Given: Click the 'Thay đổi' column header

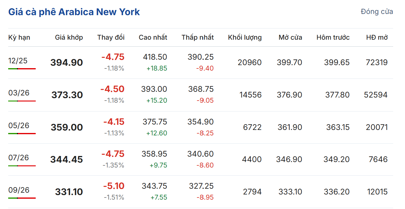Looking at the screenshot, I should [111, 38].
